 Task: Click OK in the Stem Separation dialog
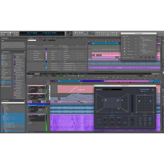click(151, 57)
